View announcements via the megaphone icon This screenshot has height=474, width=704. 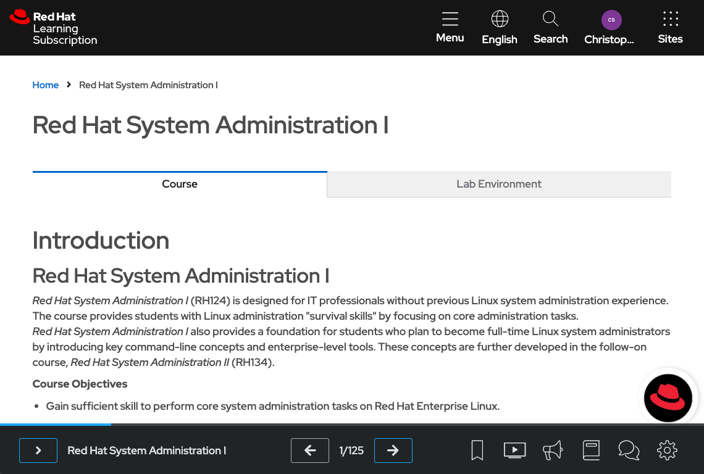tap(553, 450)
